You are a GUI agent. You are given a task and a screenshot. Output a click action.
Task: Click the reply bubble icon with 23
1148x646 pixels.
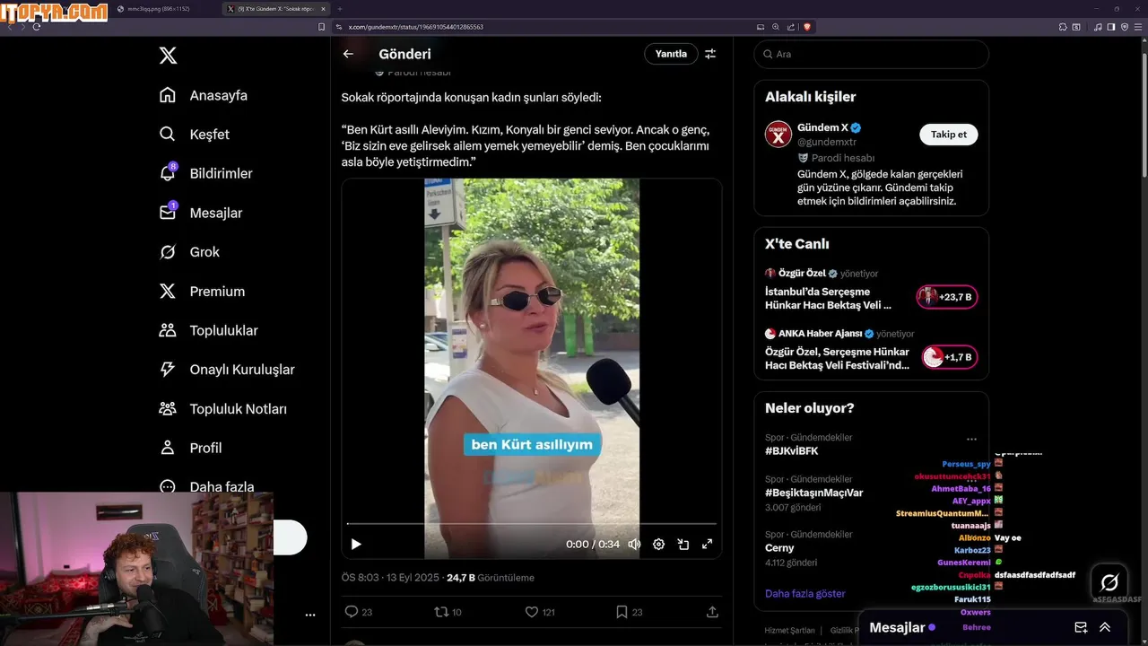tap(352, 612)
